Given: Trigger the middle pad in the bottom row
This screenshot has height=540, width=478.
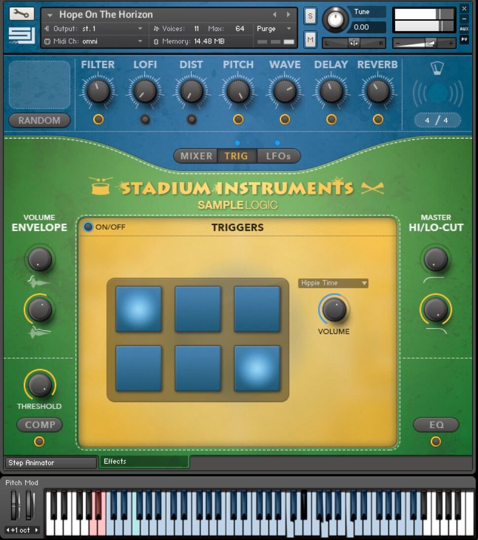Looking at the screenshot, I should coord(198,368).
